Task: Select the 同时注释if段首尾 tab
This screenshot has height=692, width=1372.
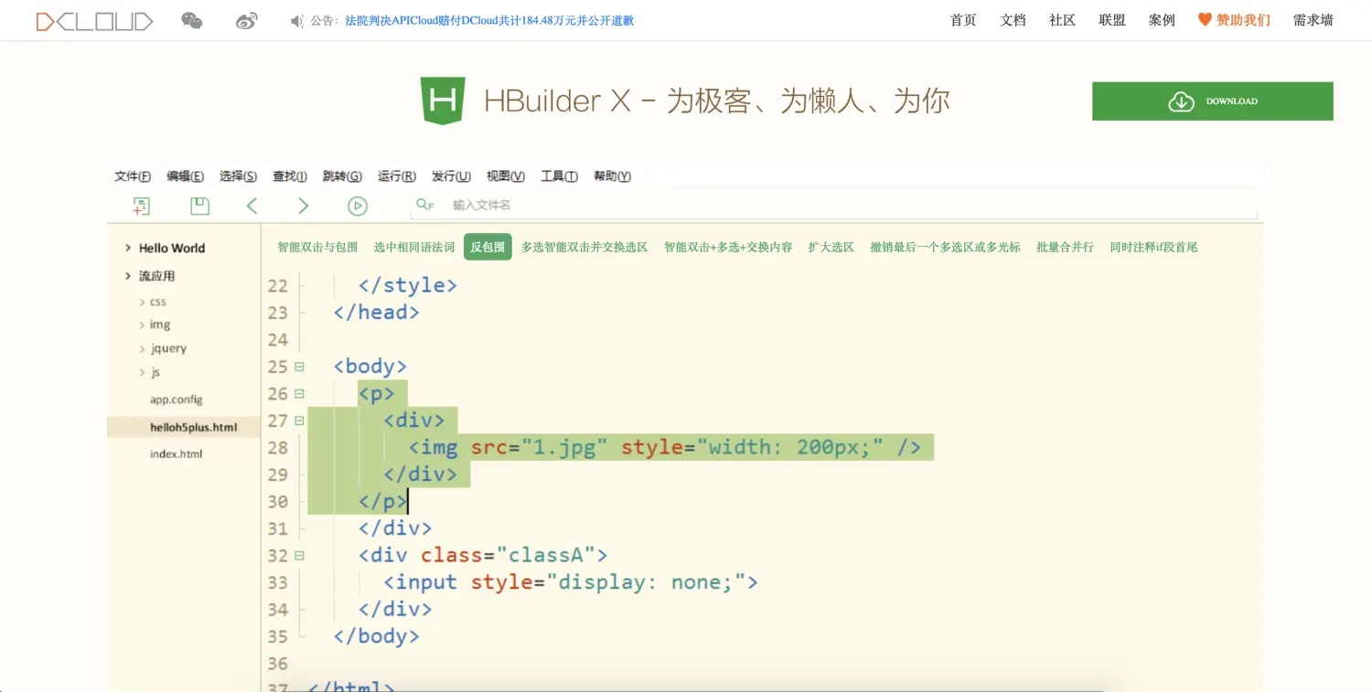Action: click(1153, 247)
